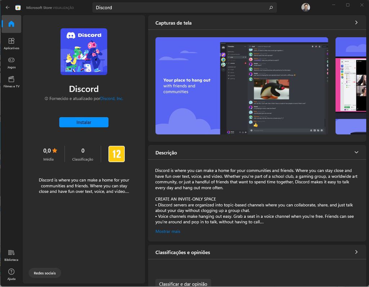Screen dimensions: 369x287
Task: Click the Descrição heading text
Action: 166,153
